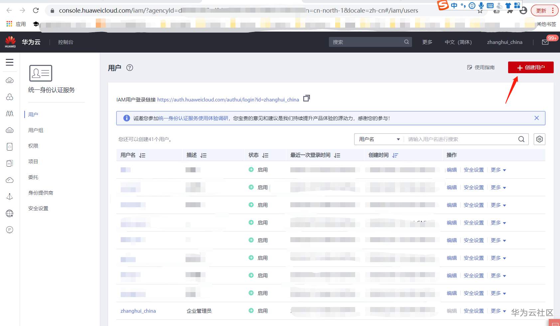
Task: Open table column settings gear
Action: coord(539,139)
